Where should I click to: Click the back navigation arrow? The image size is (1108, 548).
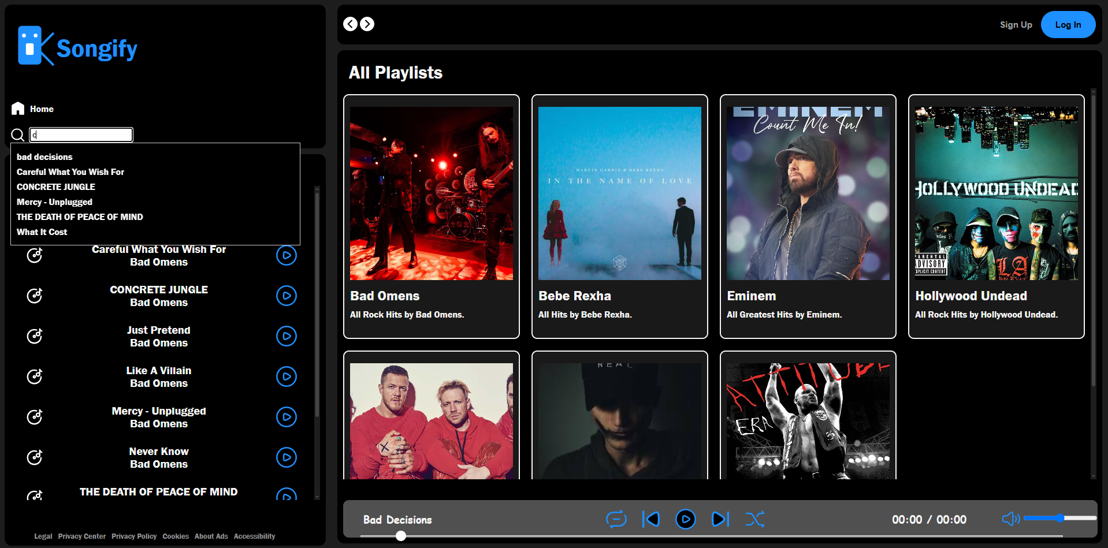(350, 24)
